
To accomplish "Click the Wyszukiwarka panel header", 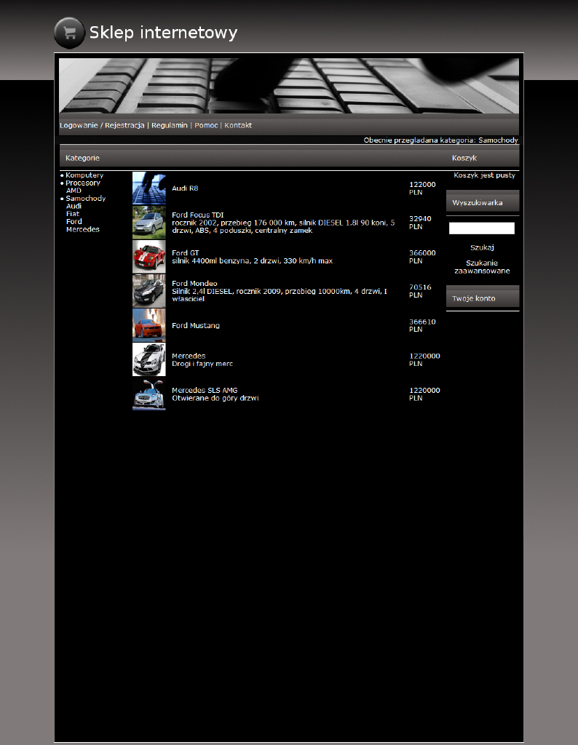I will click(x=483, y=202).
